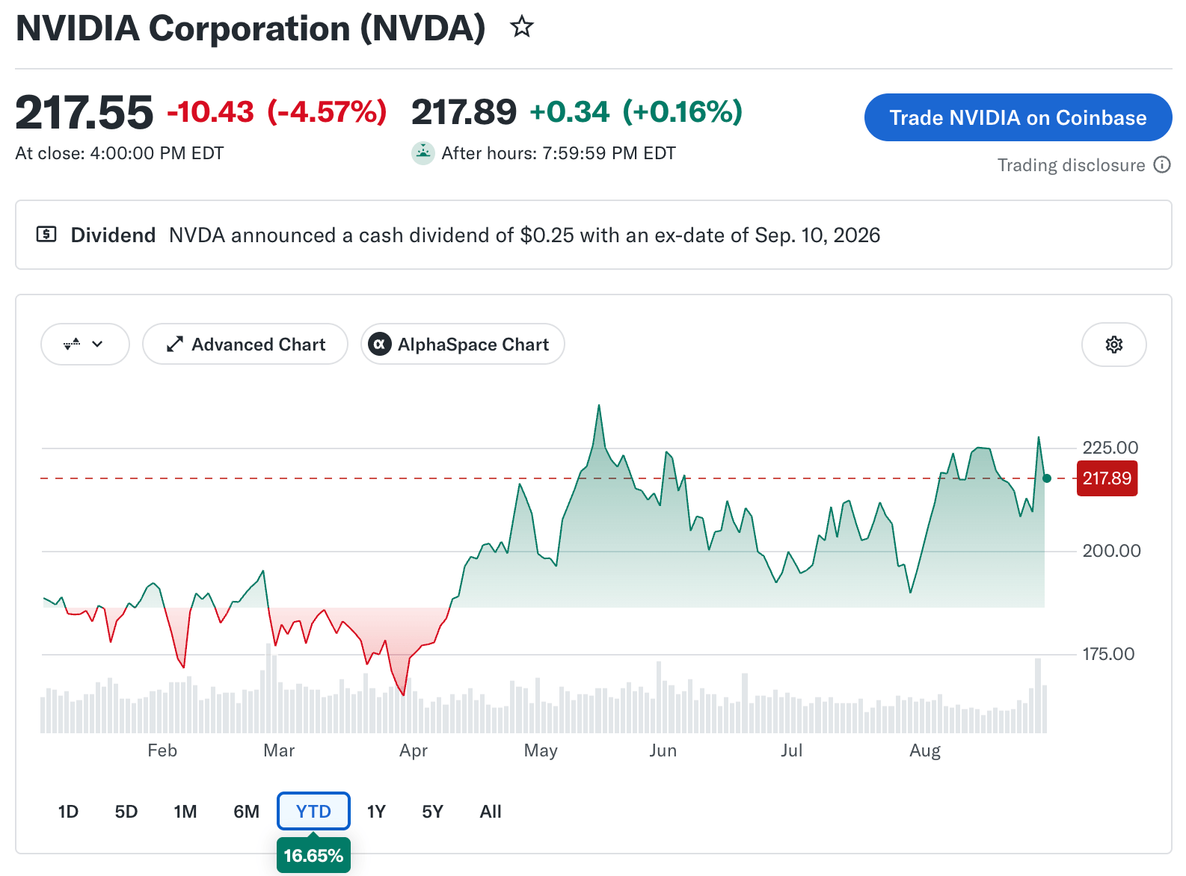The height and width of the screenshot is (876, 1186).
Task: Click the current price dot on the chart line
Action: pos(1047,478)
